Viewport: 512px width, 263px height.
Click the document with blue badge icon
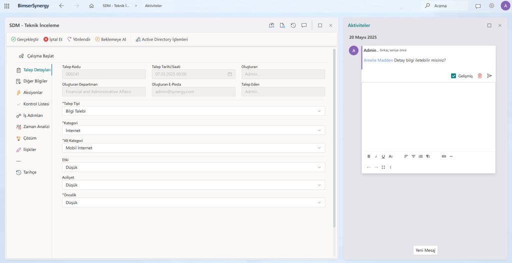tap(282, 25)
